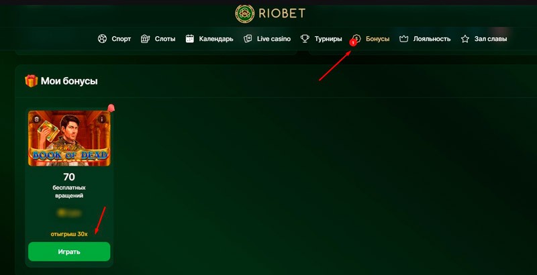The width and height of the screenshot is (537, 275).
Task: Delete bonus with trash icon on Book of Dead card
Action: coord(37,119)
